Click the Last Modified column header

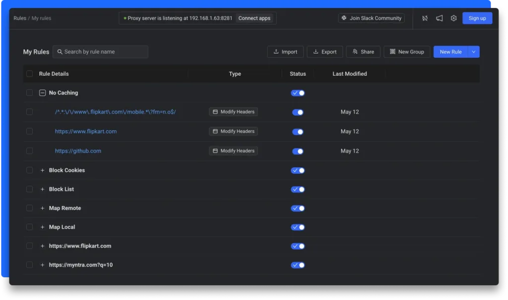(350, 74)
